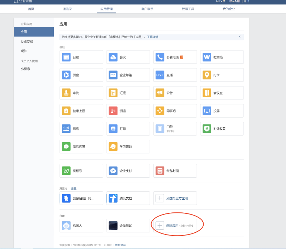Open the 审批 approval stamp icon
Screen dimensions: 286x249
coord(66,93)
